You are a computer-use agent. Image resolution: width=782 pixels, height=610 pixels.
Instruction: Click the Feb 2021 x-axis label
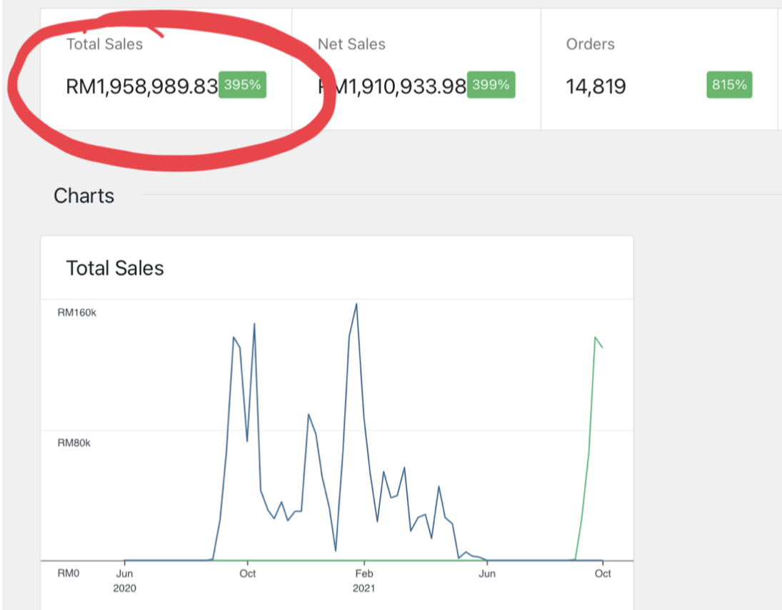tap(364, 581)
